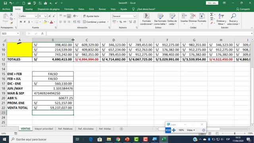The image size is (254, 143).
Task: Open Lupa settings gear icon
Action: pos(204,130)
